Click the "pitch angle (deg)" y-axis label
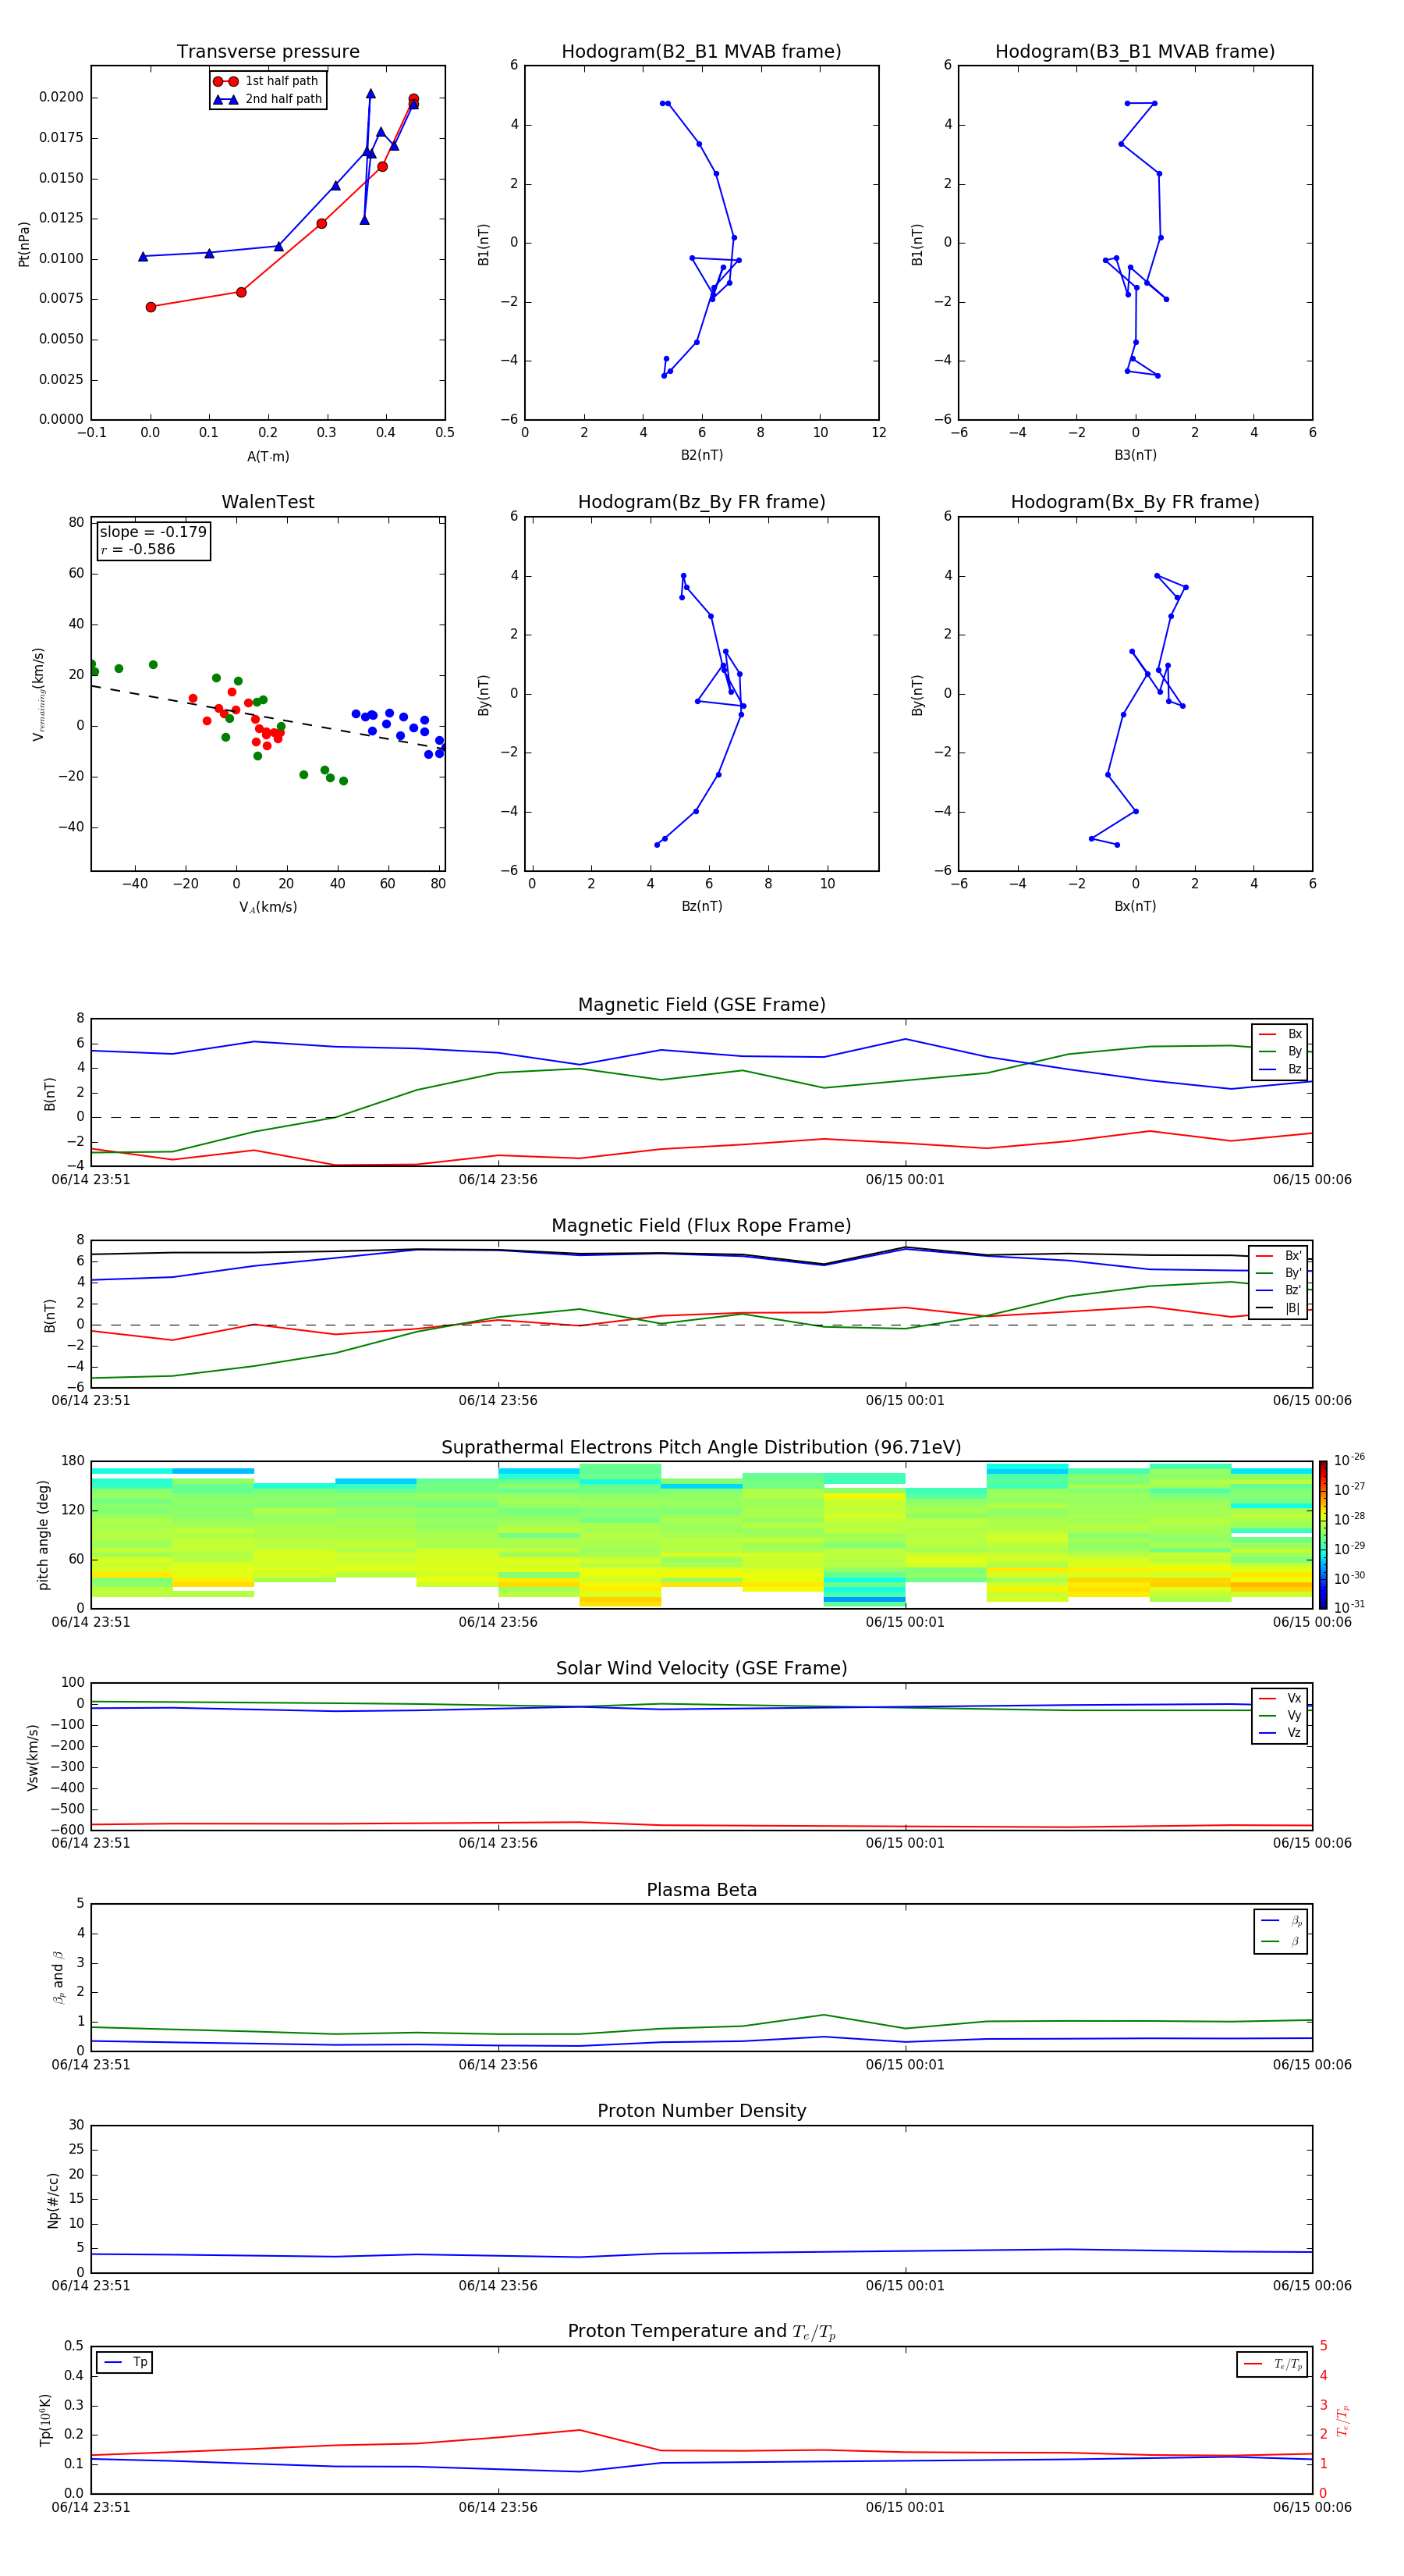1404x2576 pixels. 43,1535
